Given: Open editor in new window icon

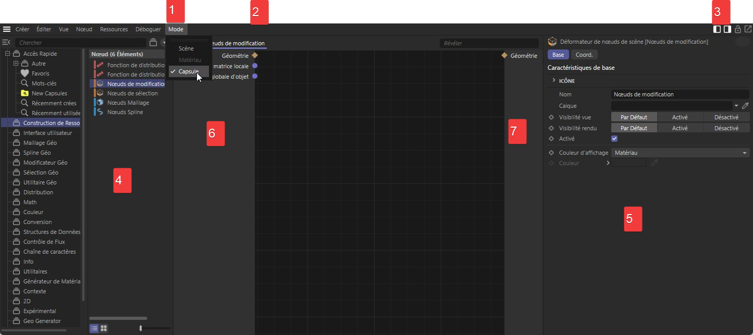Looking at the screenshot, I should (x=748, y=29).
